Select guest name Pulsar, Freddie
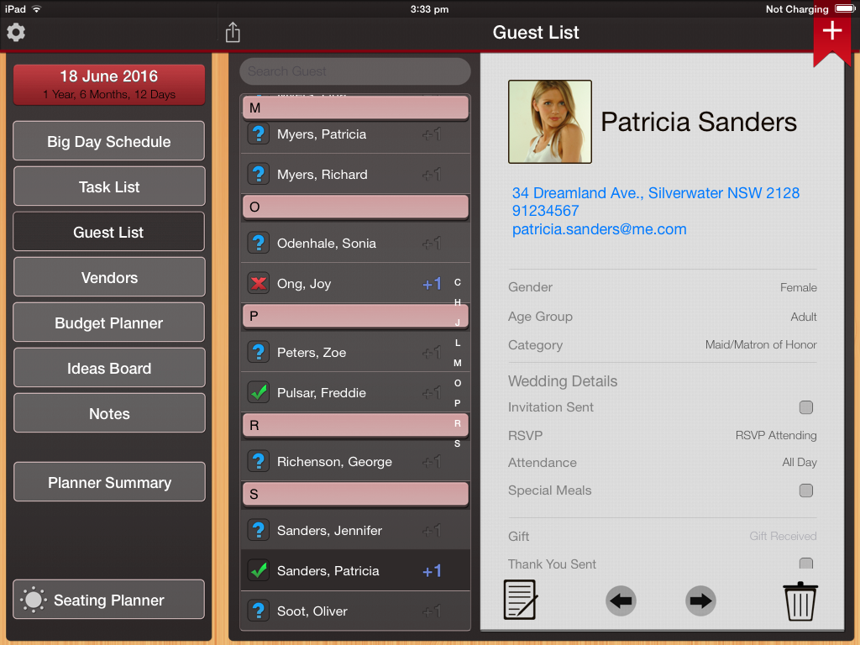Viewport: 860px width, 645px height. tap(322, 393)
